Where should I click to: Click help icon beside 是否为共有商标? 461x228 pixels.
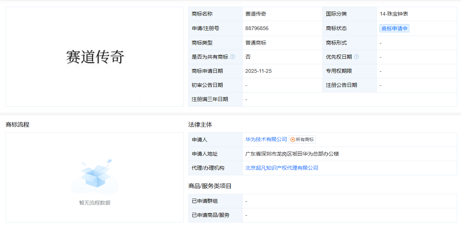point(233,57)
